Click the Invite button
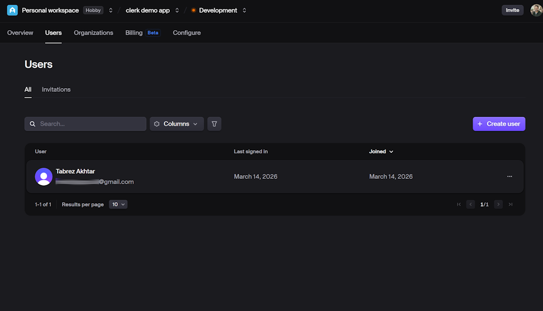Screen dimensions: 543x311 (512, 10)
